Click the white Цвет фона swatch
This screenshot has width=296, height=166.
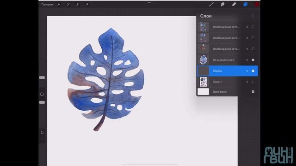[x=203, y=92]
